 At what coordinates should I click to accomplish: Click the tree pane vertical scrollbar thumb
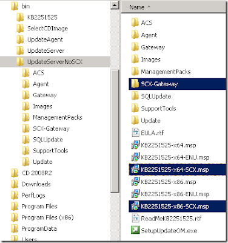[x=115, y=131]
